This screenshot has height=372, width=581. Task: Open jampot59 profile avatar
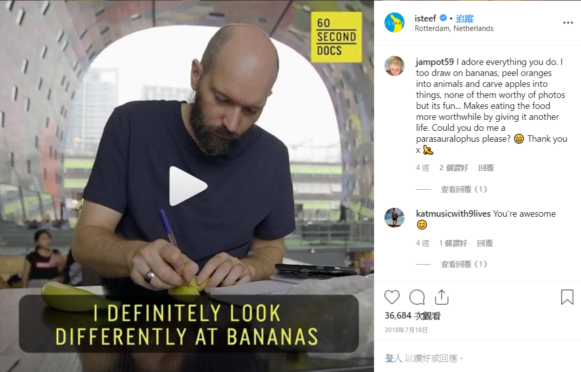point(394,66)
